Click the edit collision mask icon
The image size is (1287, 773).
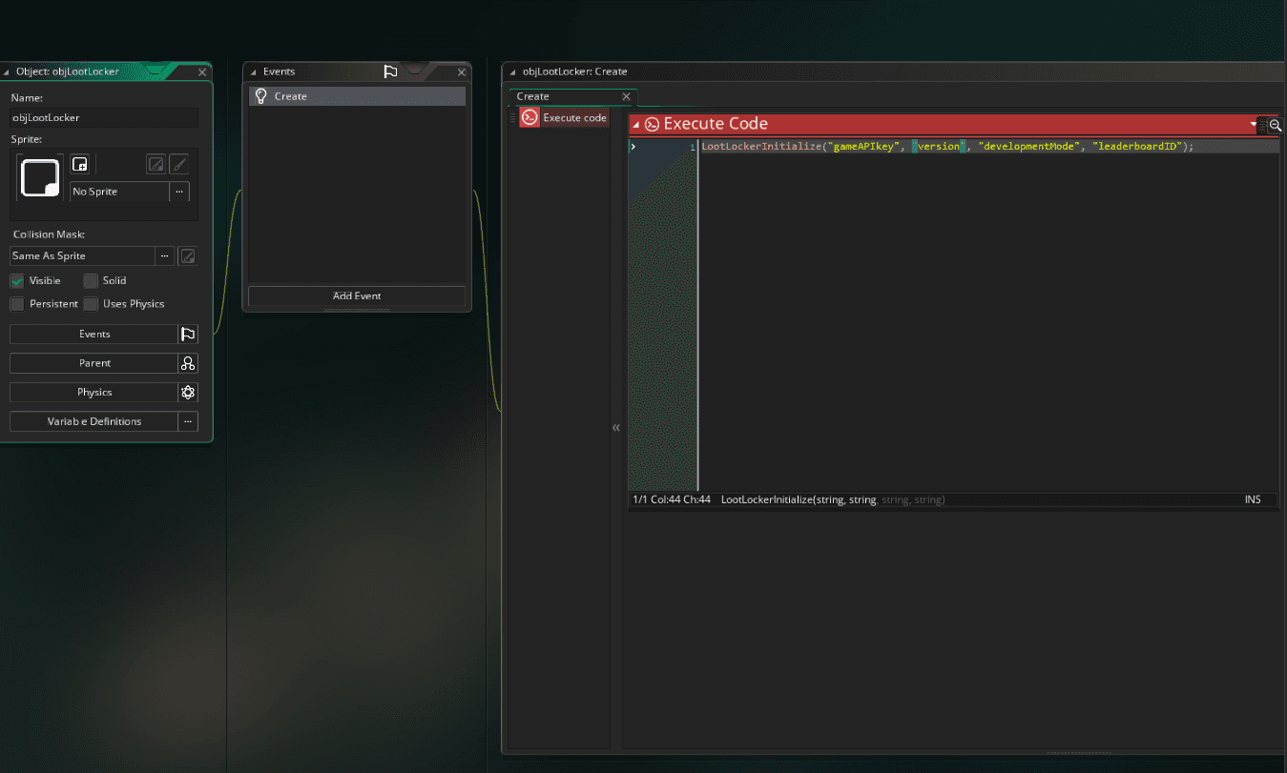click(188, 255)
